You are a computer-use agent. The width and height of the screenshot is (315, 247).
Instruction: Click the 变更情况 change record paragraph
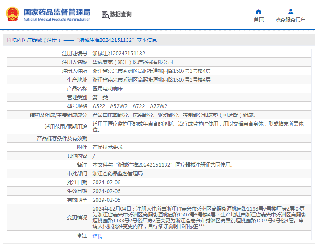coord(201,217)
